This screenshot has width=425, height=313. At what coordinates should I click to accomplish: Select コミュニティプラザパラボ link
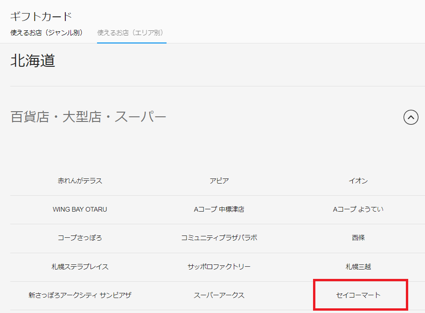(x=219, y=238)
